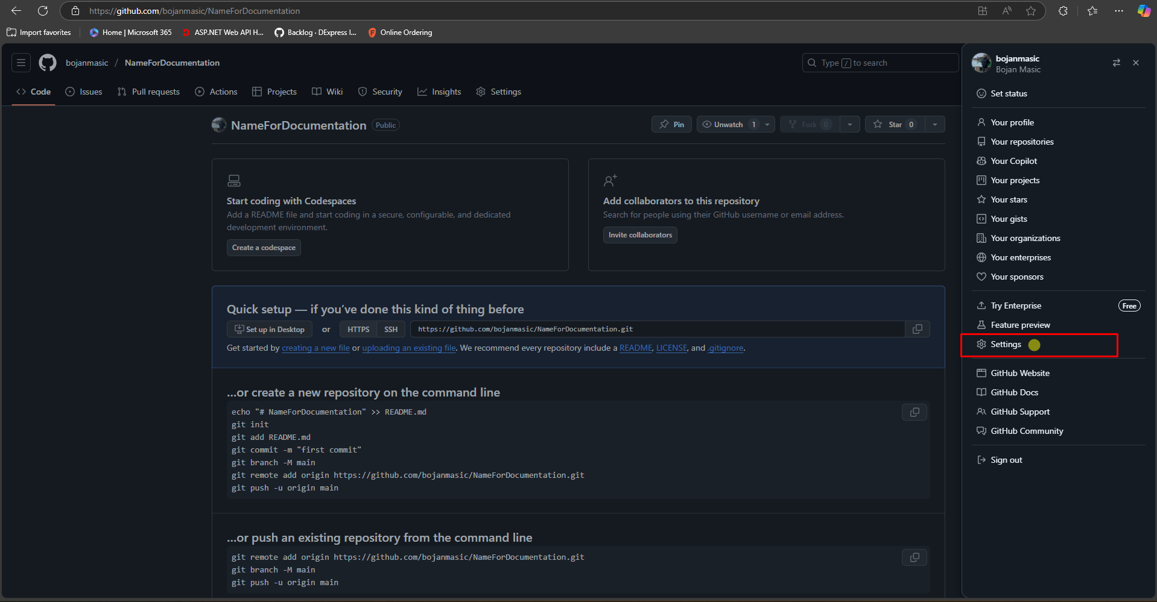1157x602 pixels.
Task: Open Your organizations
Action: (x=1059, y=238)
